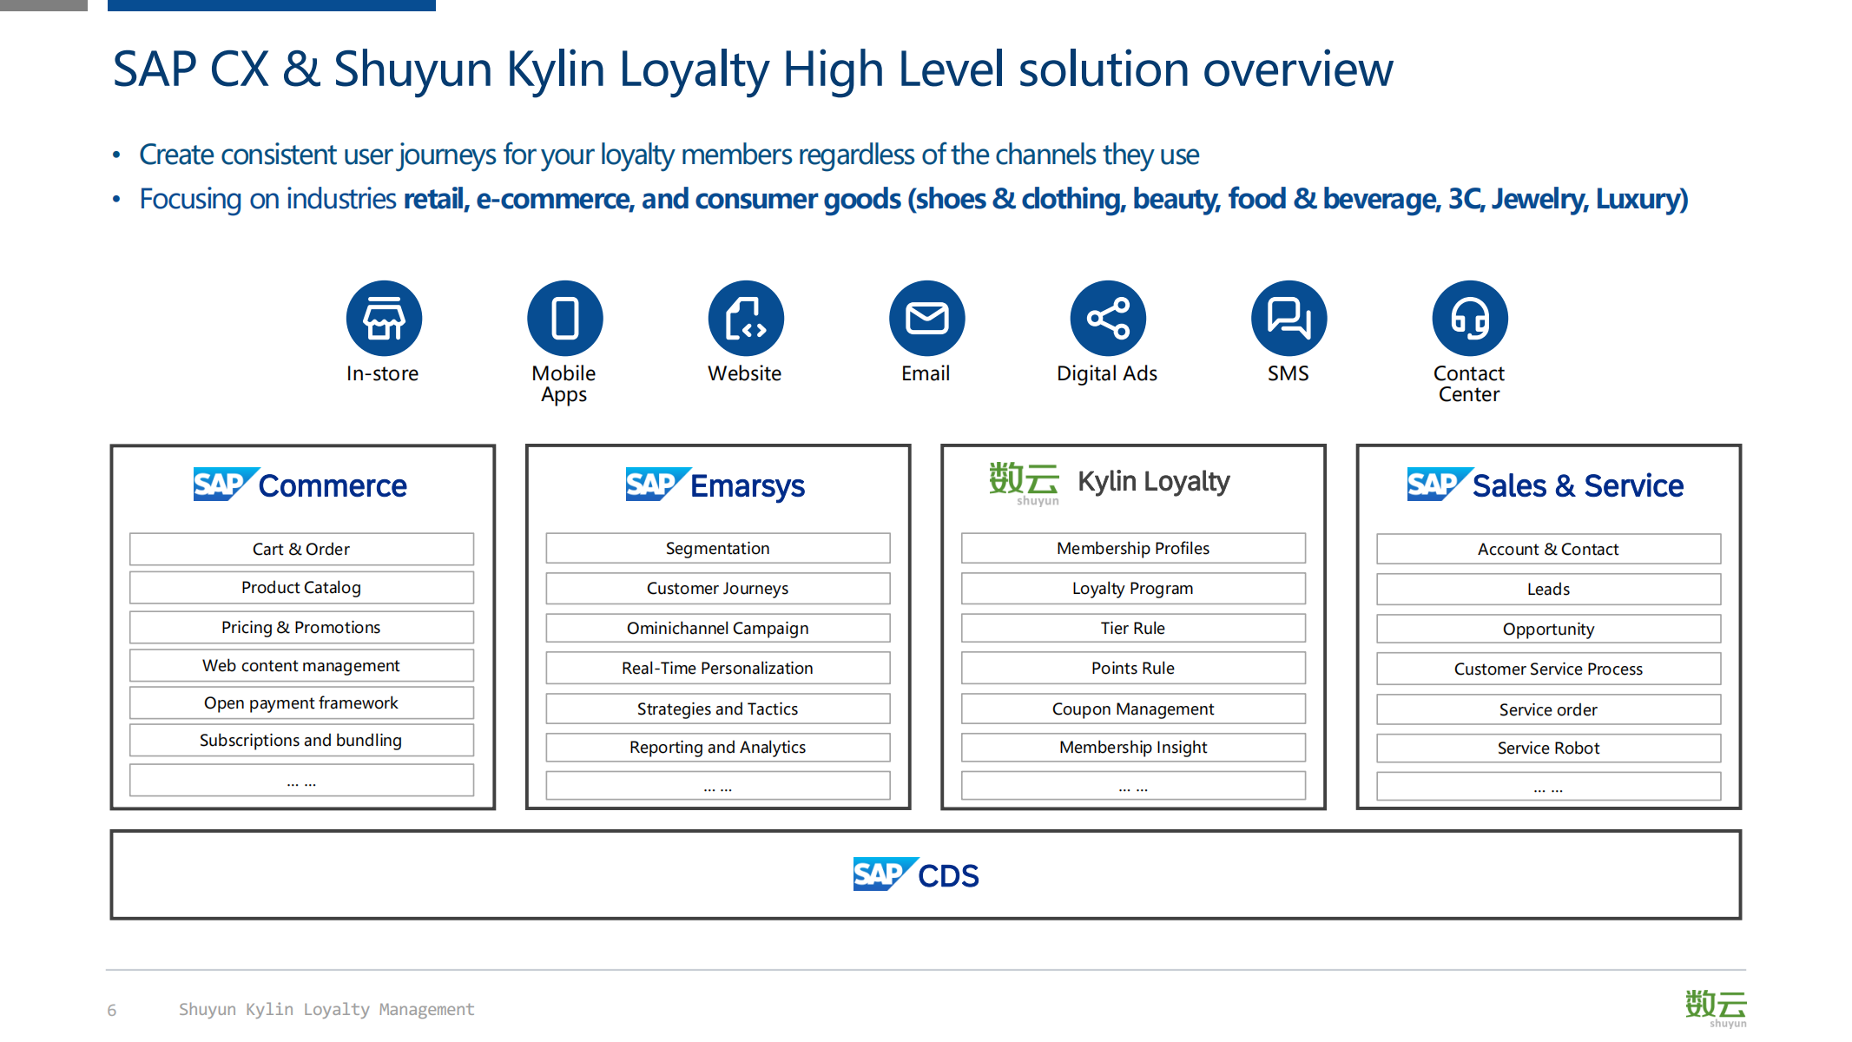The image size is (1852, 1042).
Task: Select Reporting and Analytics box
Action: tap(718, 747)
